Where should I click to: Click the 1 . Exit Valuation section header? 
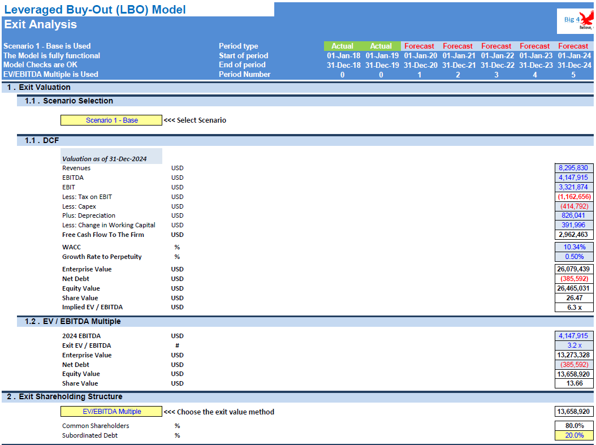click(297, 88)
